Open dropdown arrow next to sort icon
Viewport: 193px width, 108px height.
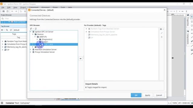[x=33, y=29]
